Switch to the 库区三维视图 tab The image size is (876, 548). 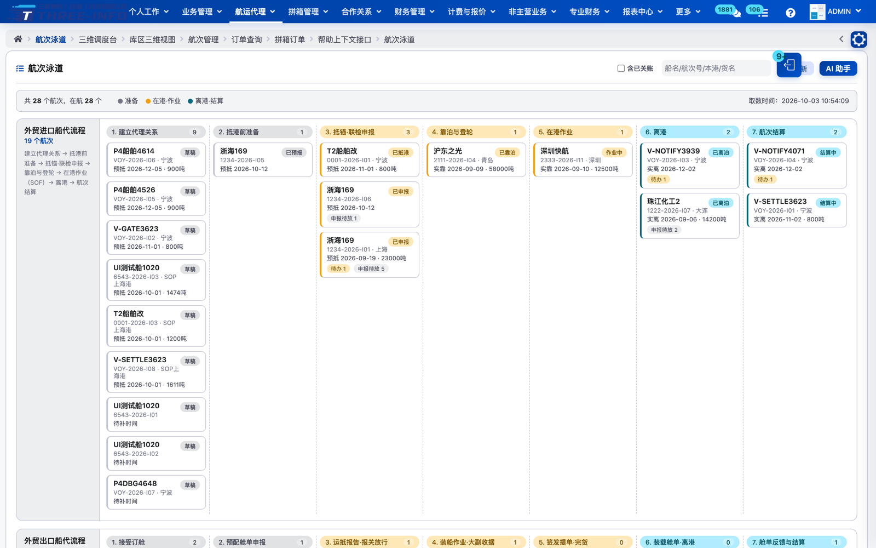[x=152, y=39]
